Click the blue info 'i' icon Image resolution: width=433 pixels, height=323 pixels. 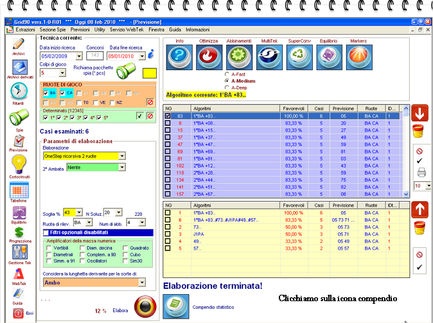151,54
